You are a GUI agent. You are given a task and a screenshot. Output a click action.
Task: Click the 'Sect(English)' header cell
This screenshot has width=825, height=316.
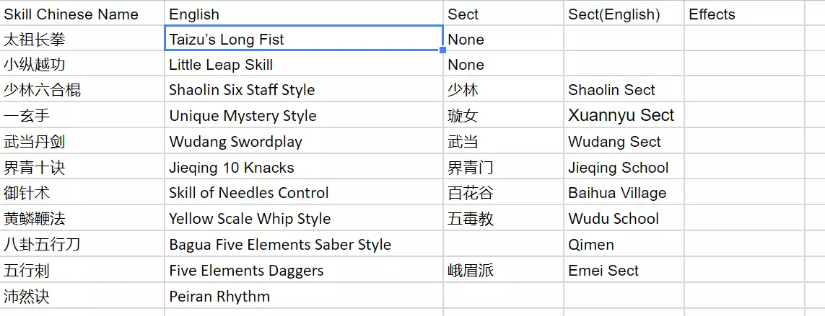click(x=614, y=14)
